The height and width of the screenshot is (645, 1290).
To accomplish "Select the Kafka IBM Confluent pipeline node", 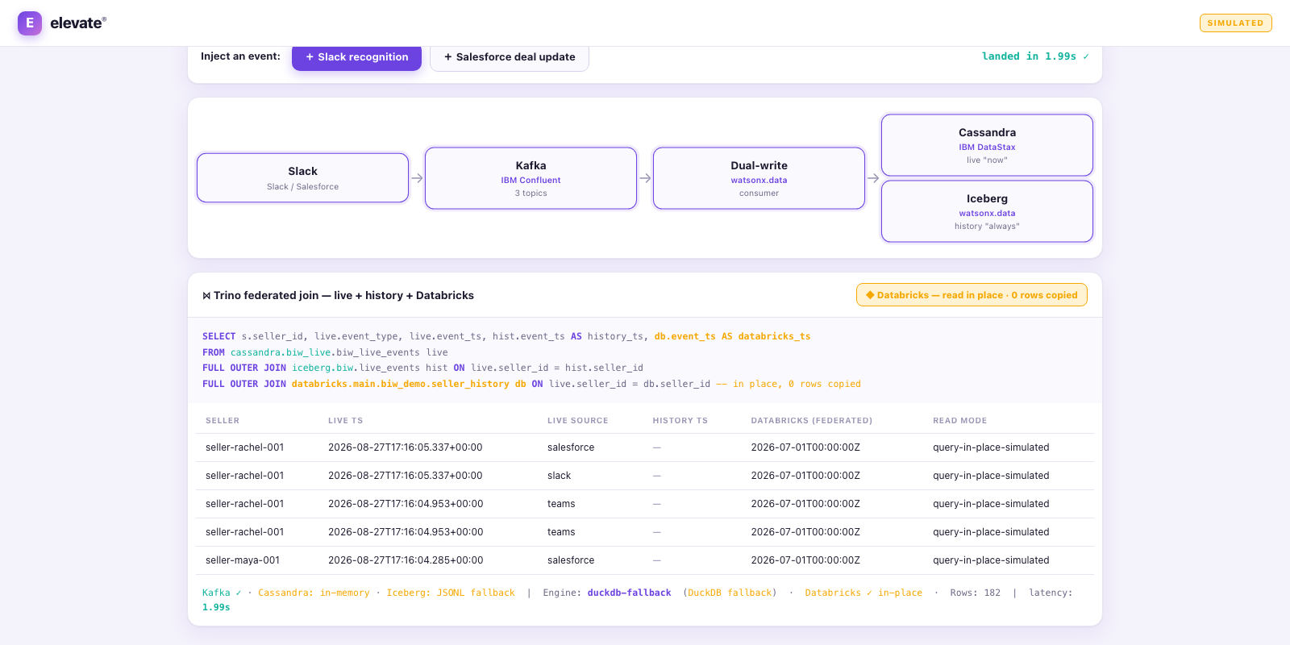I will pos(531,178).
